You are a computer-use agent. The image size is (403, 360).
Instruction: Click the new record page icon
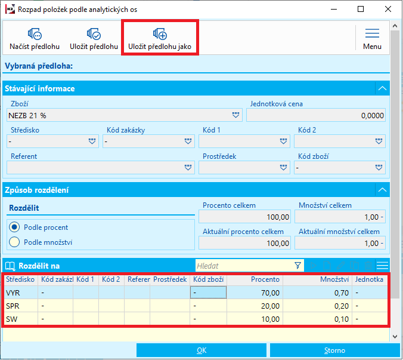click(327, 265)
